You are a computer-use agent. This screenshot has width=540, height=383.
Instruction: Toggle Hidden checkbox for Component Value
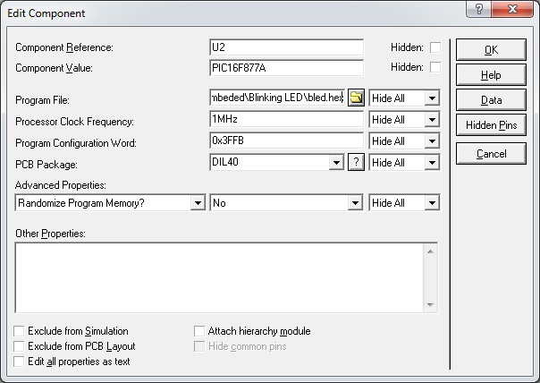pos(435,67)
